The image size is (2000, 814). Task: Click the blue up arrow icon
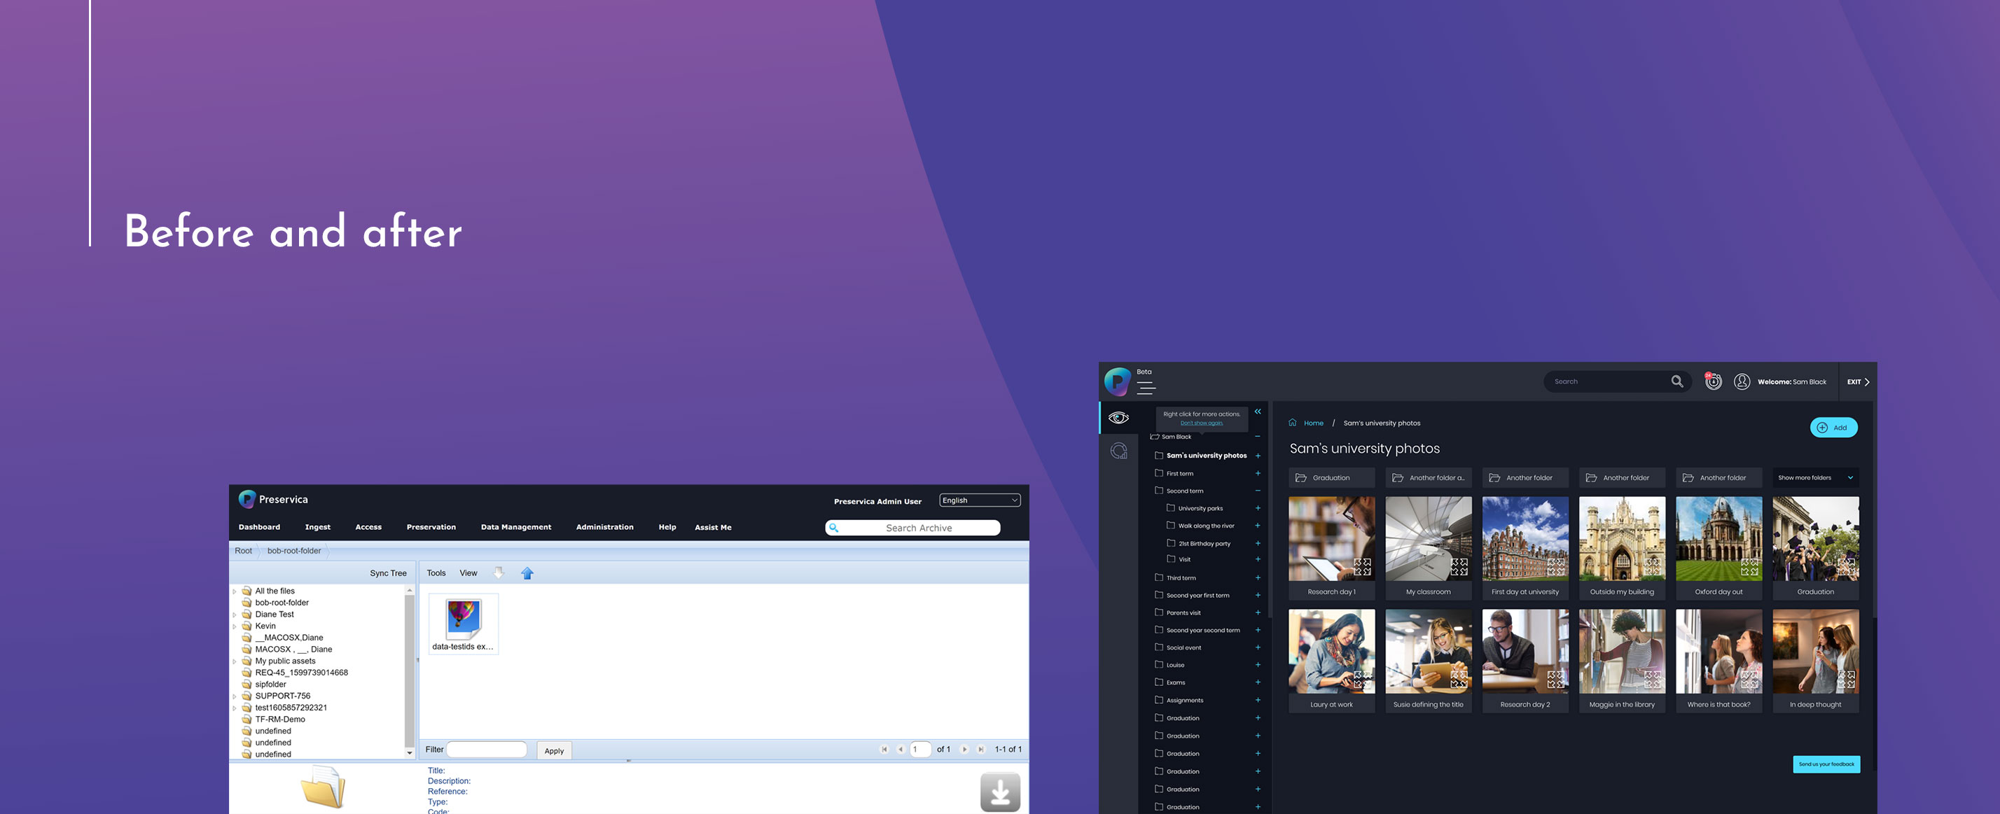point(527,573)
